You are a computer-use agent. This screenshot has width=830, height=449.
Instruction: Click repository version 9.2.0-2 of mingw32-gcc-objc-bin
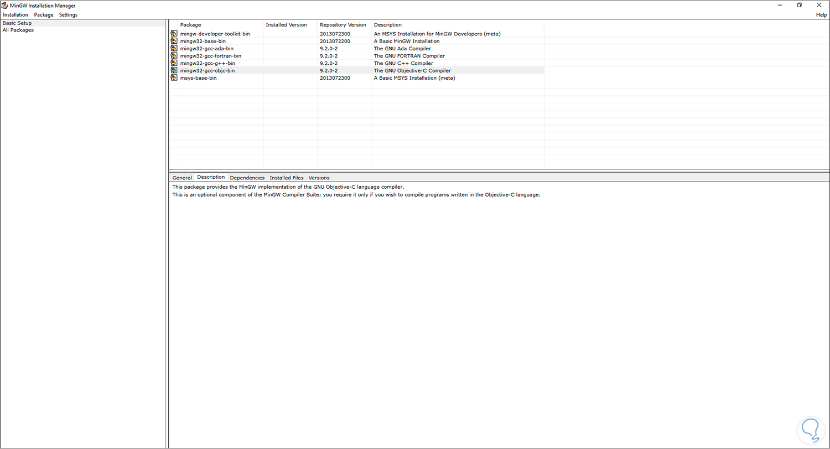point(329,70)
